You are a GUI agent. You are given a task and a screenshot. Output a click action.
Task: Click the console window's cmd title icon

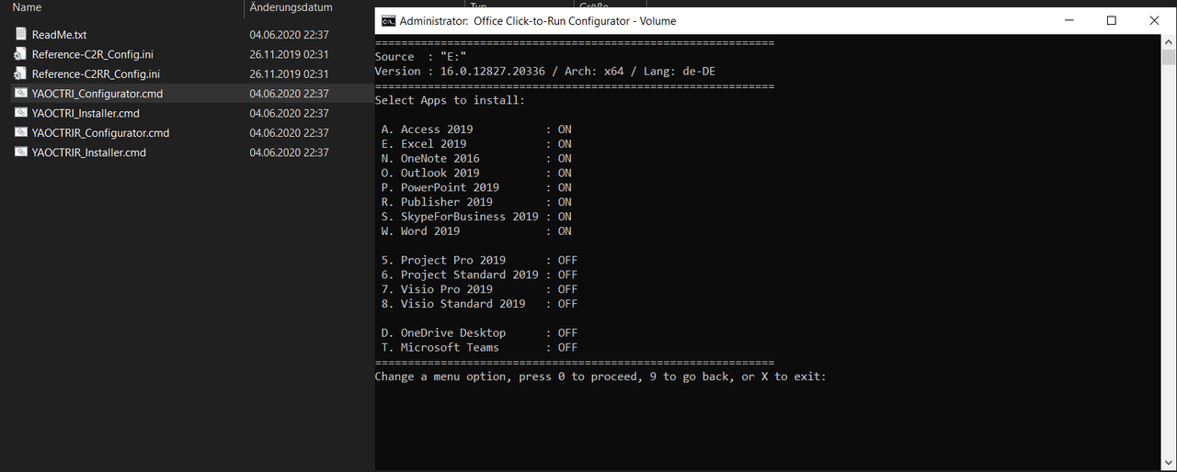point(389,20)
